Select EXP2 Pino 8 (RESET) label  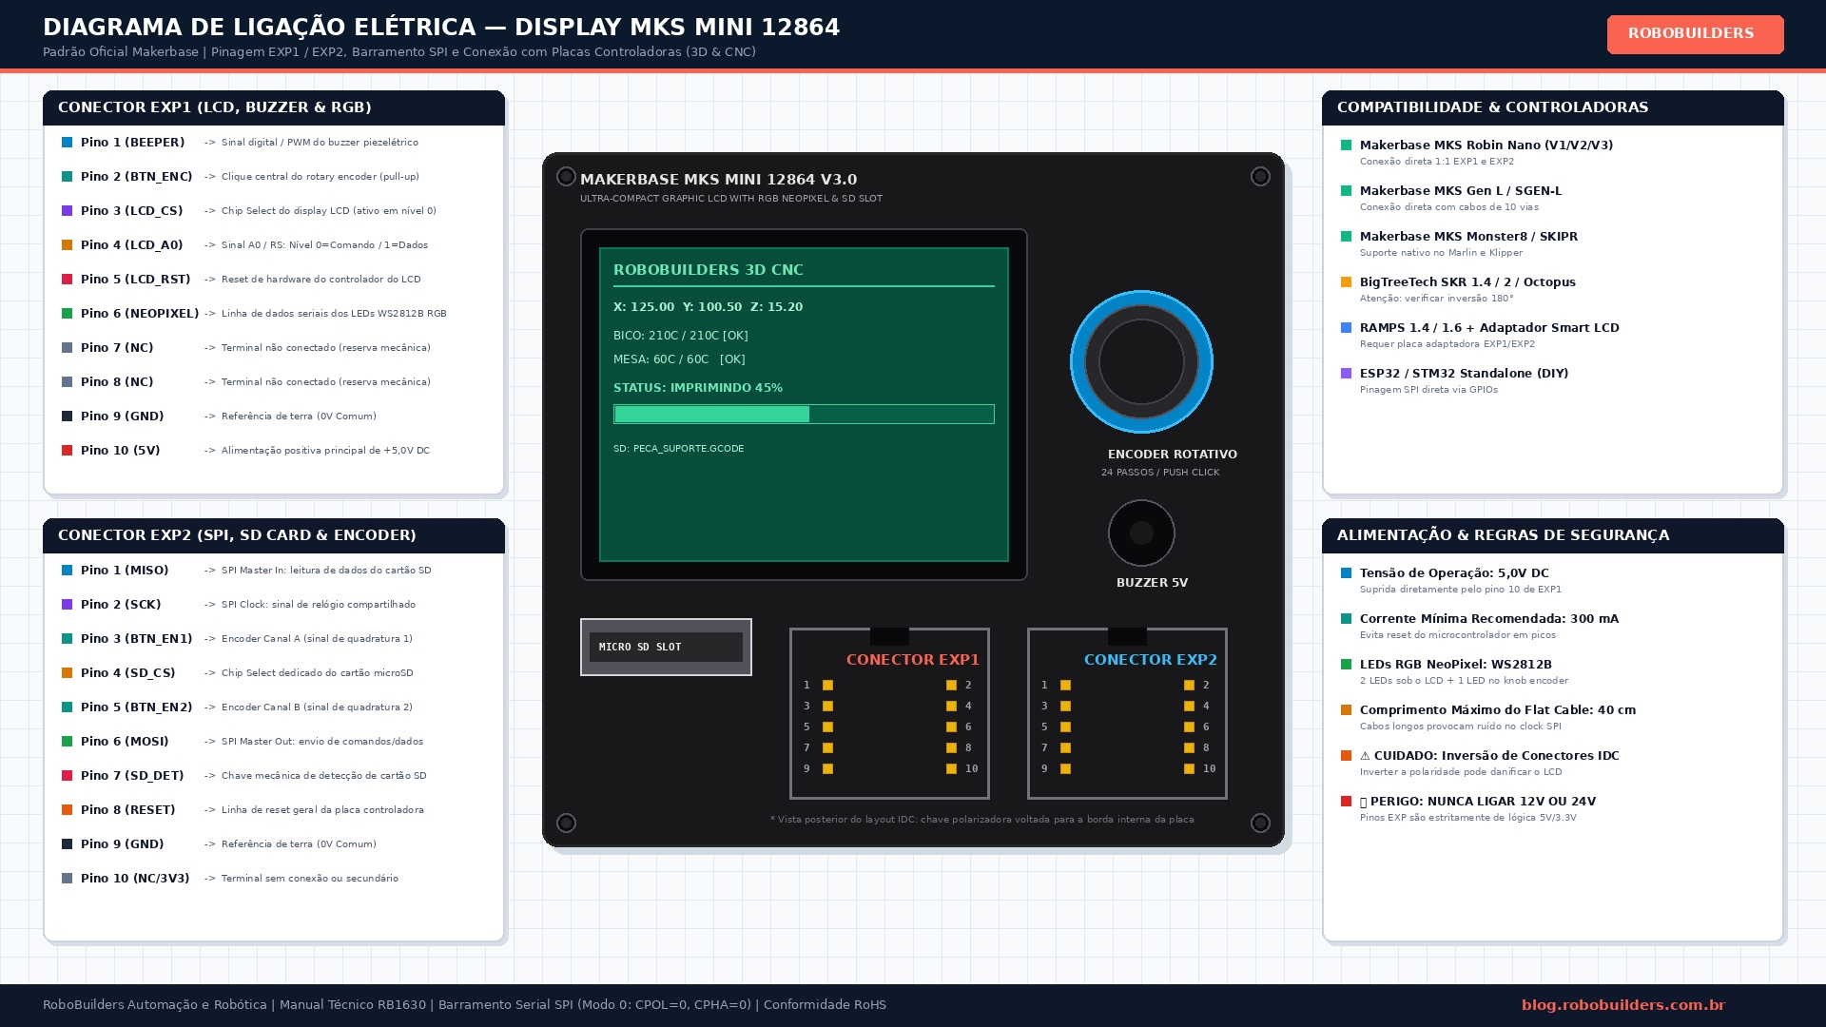coord(128,810)
